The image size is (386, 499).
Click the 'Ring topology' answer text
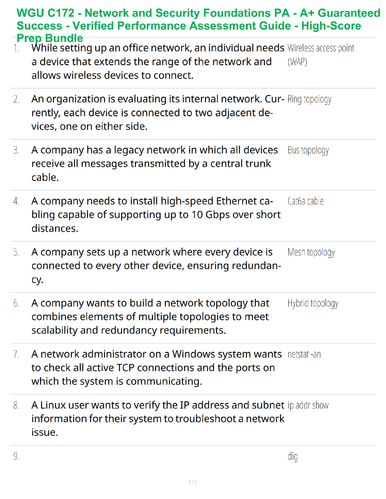[x=309, y=99]
